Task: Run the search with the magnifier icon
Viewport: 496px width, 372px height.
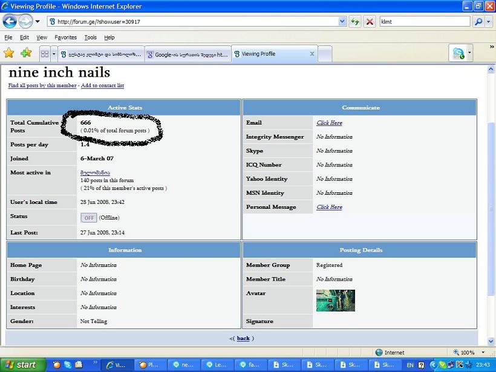Action: point(478,22)
